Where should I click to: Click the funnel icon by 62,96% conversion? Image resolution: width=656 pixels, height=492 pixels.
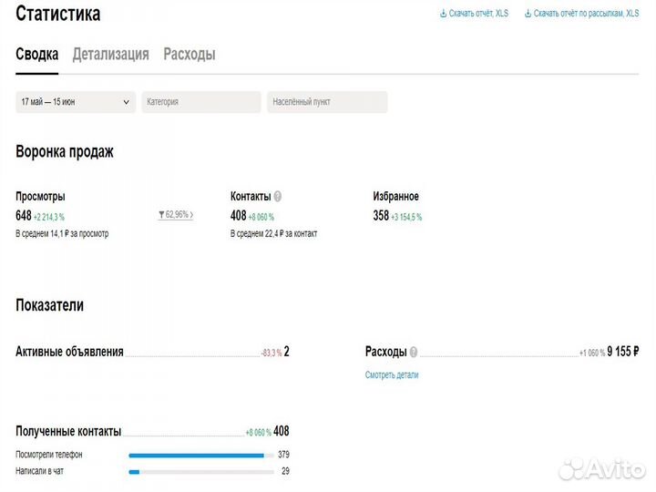[x=161, y=215]
